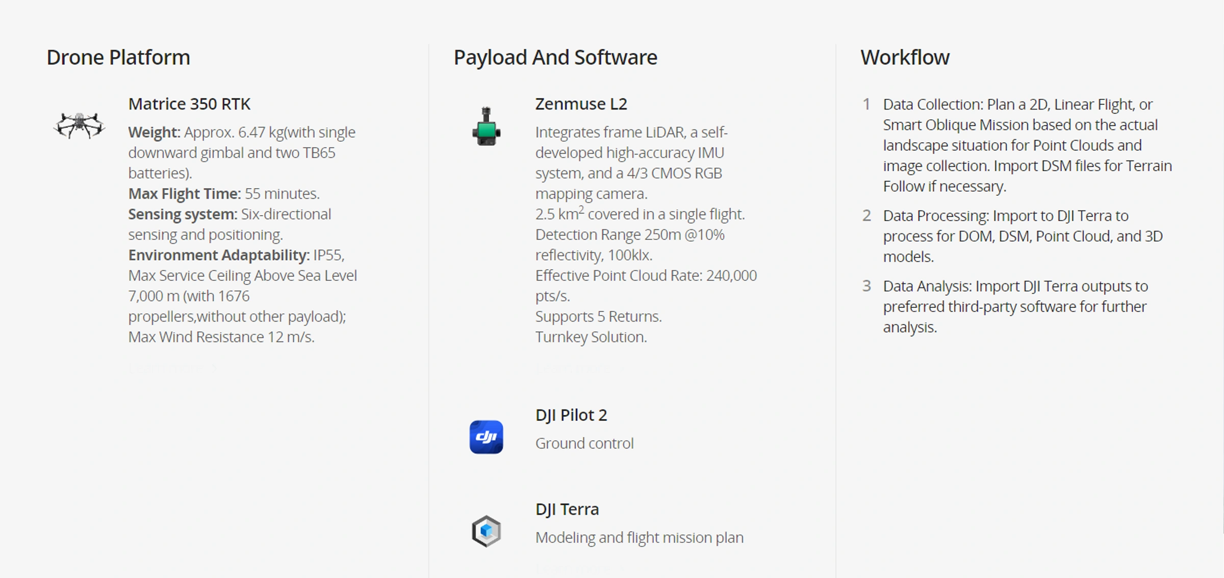Viewport: 1224px width, 578px height.
Task: Open the Zenmuse L2 product title
Action: (x=581, y=104)
